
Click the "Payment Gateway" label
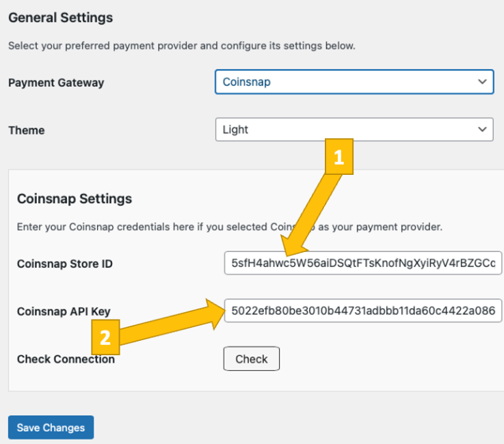pyautogui.click(x=56, y=83)
